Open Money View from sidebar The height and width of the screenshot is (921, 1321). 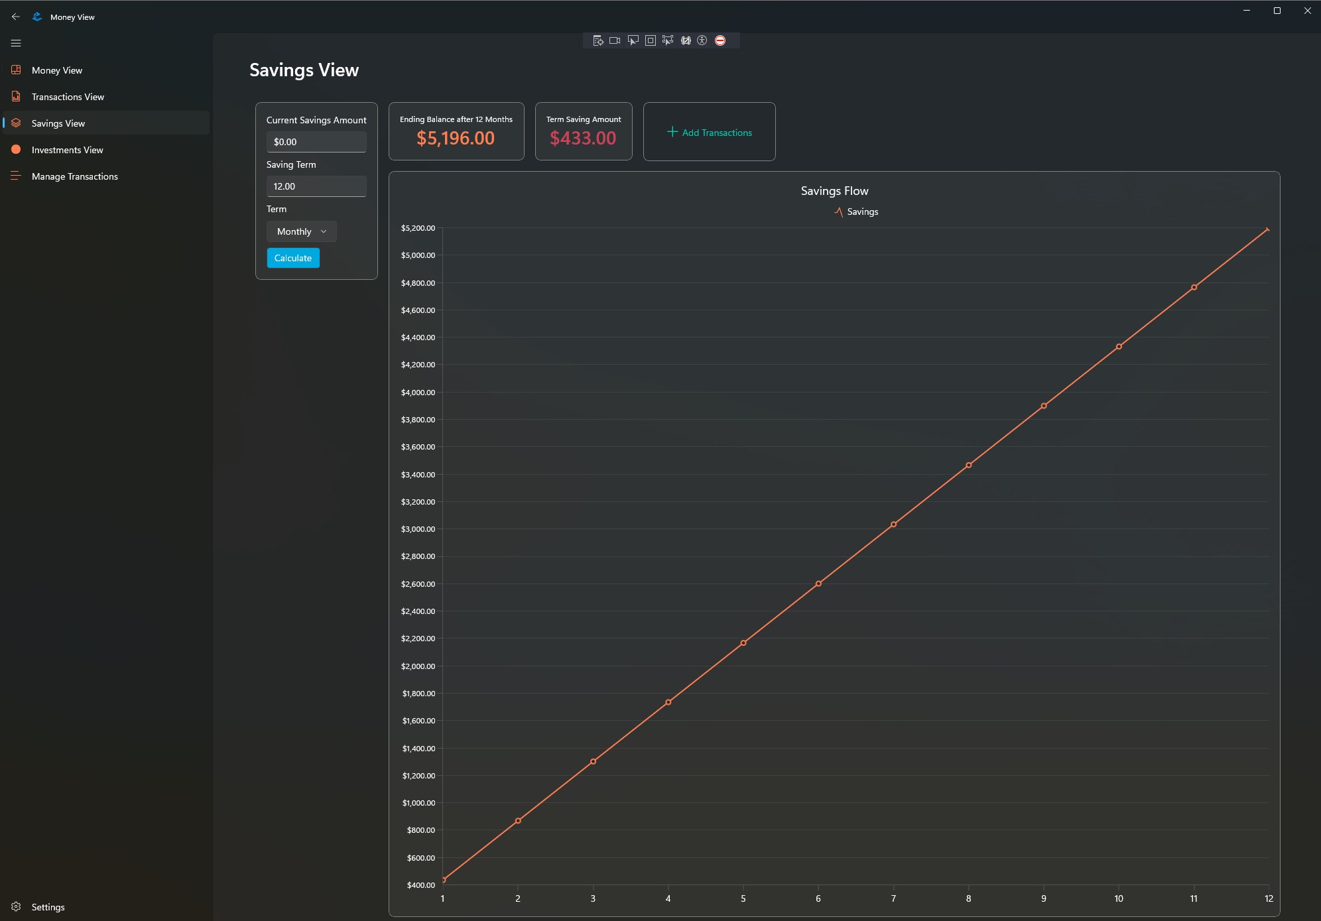pyautogui.click(x=57, y=70)
